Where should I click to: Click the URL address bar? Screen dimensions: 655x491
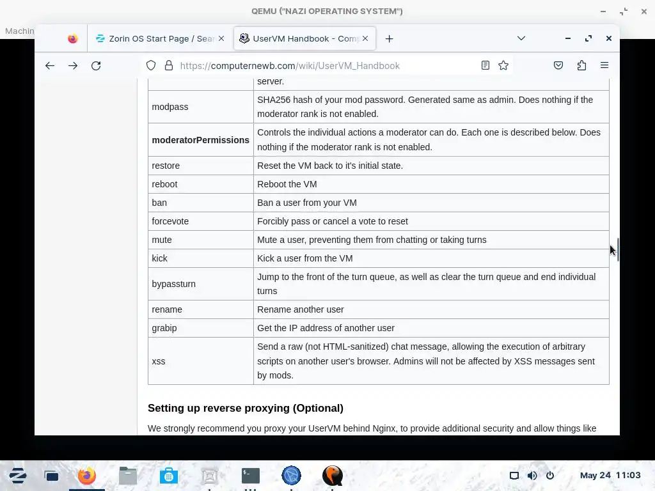[327, 66]
